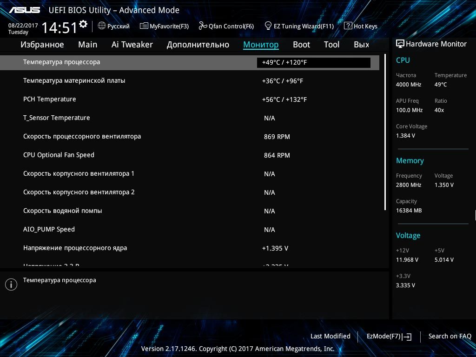Click the date 08/22/2017 Tuesday
The width and height of the screenshot is (476, 357).
click(x=23, y=28)
